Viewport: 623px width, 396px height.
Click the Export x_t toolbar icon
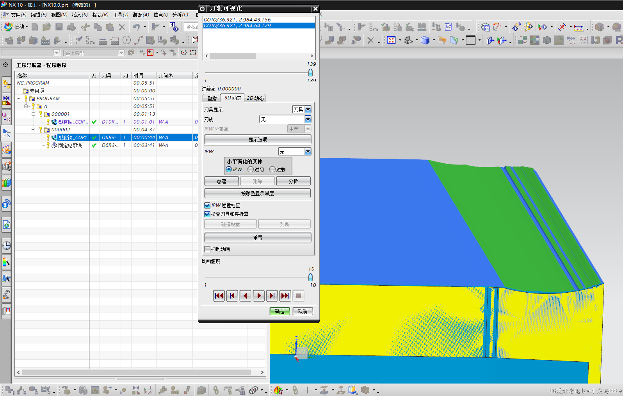[571, 40]
